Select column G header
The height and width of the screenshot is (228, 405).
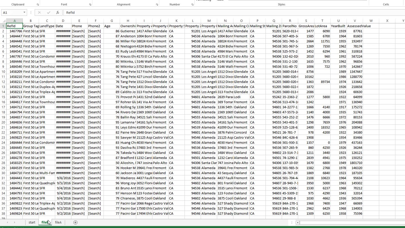112,21
